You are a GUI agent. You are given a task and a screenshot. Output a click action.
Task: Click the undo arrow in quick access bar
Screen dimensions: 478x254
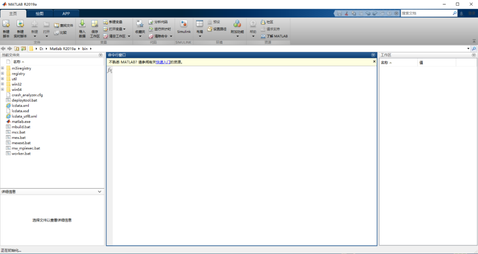368,13
